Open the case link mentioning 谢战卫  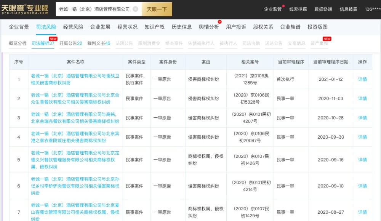coord(75,79)
